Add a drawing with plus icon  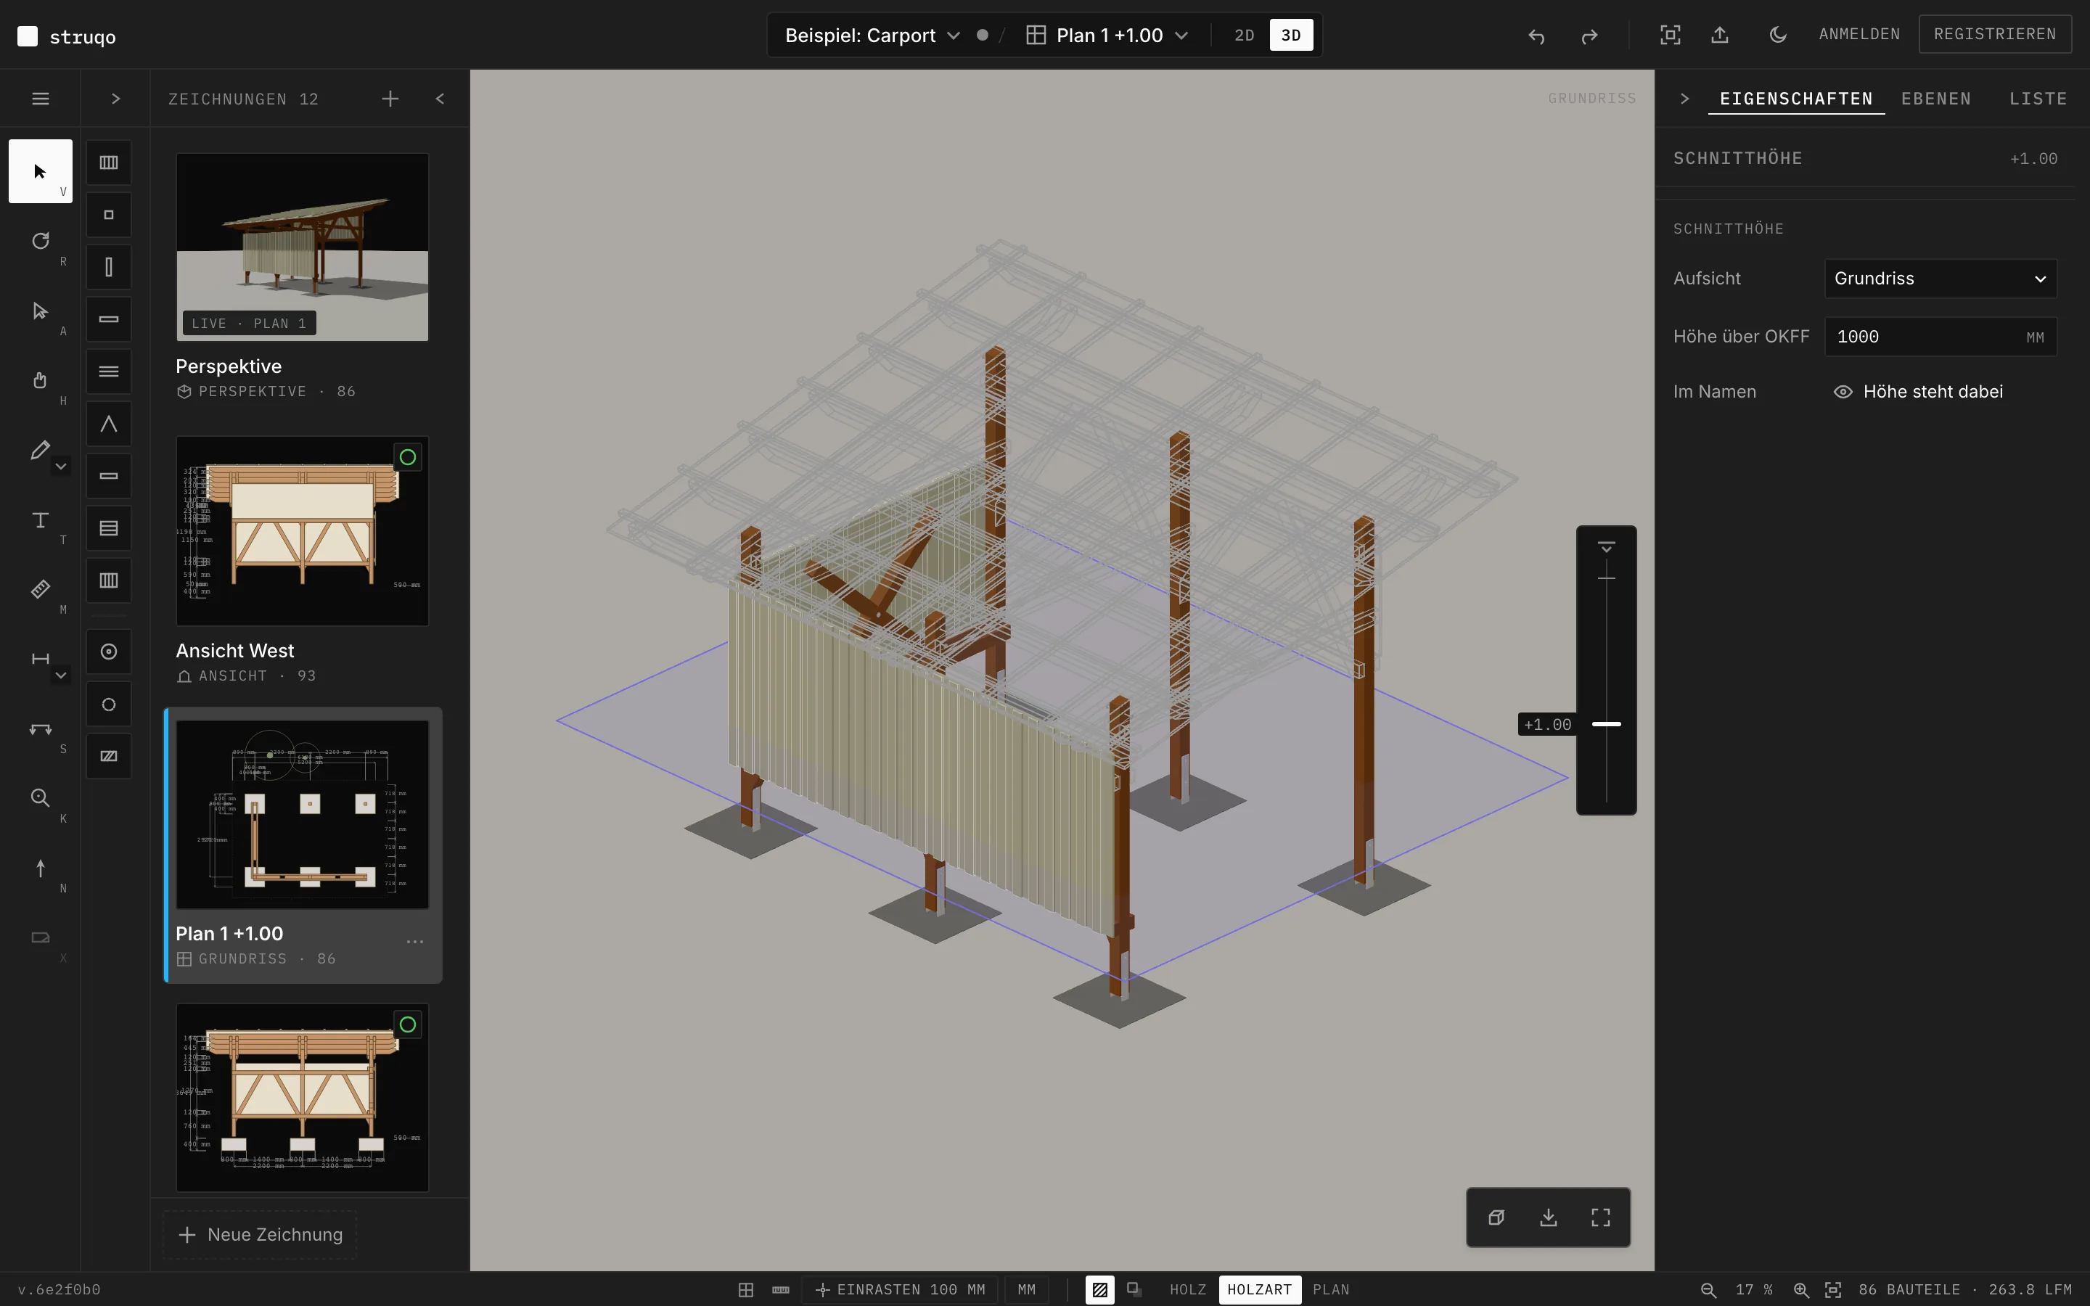pos(390,99)
